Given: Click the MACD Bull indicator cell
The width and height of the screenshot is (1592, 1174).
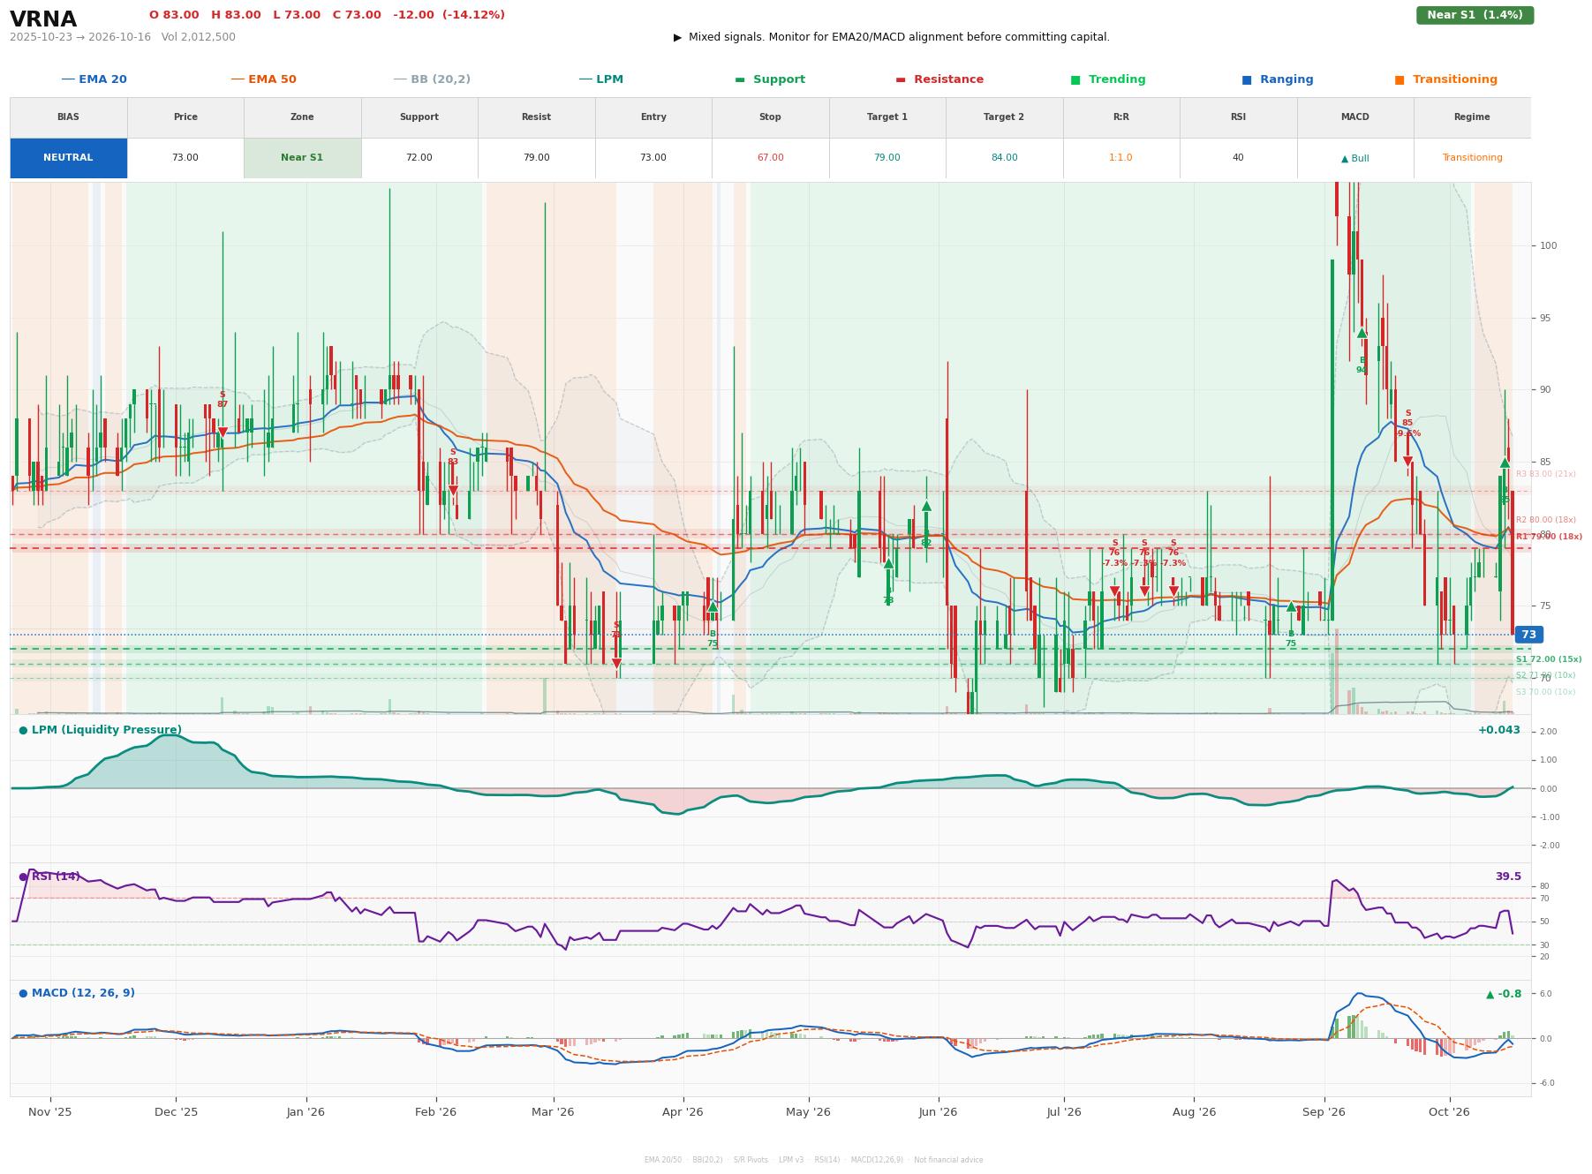Looking at the screenshot, I should pyautogui.click(x=1354, y=158).
